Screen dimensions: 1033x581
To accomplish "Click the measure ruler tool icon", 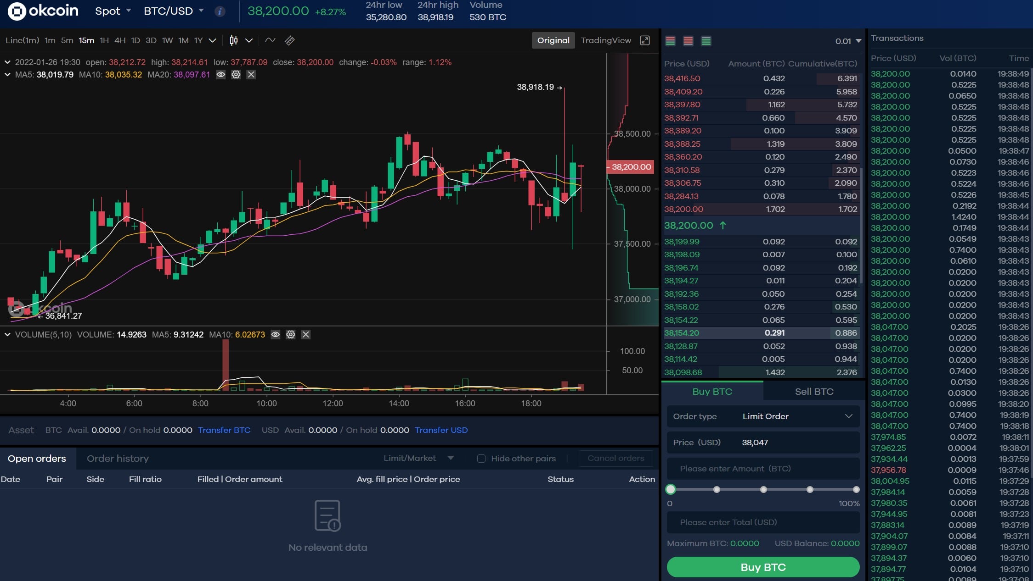I will pos(290,40).
